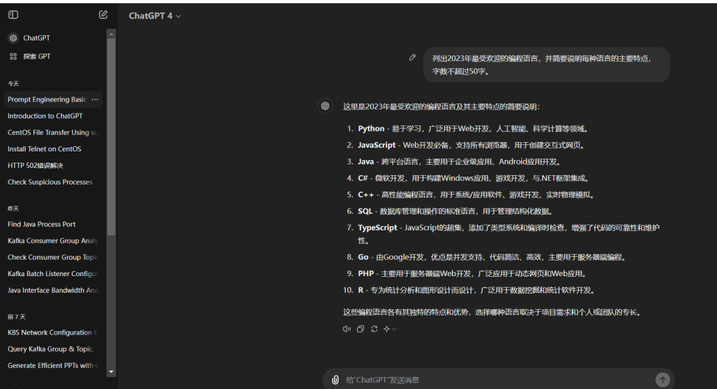Read the response aloud with the speaker icon

click(x=347, y=329)
